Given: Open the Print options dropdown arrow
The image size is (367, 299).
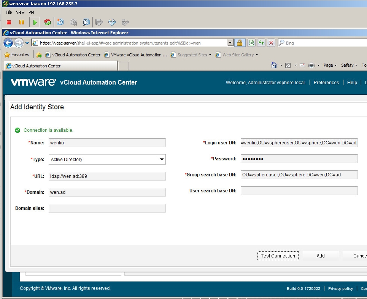Looking at the screenshot, I should click(x=318, y=66).
